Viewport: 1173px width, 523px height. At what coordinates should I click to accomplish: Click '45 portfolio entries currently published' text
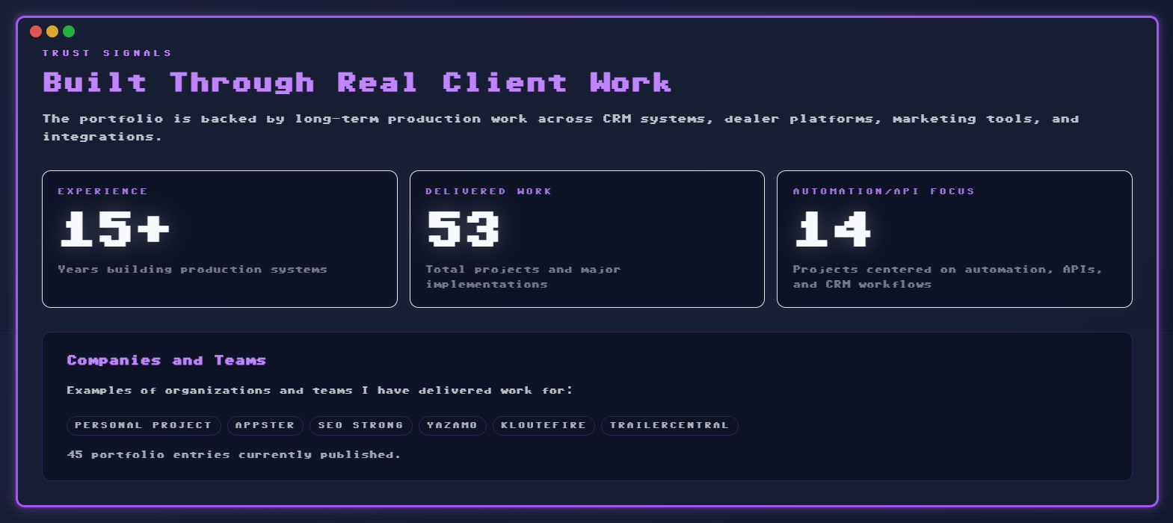233,454
